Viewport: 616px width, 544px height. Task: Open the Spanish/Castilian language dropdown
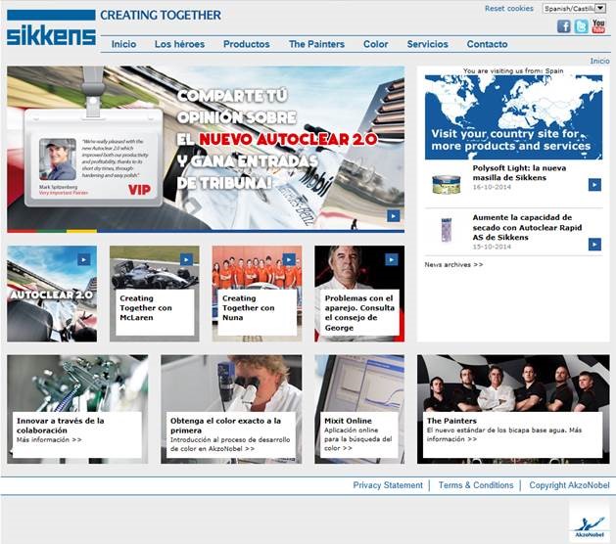574,8
